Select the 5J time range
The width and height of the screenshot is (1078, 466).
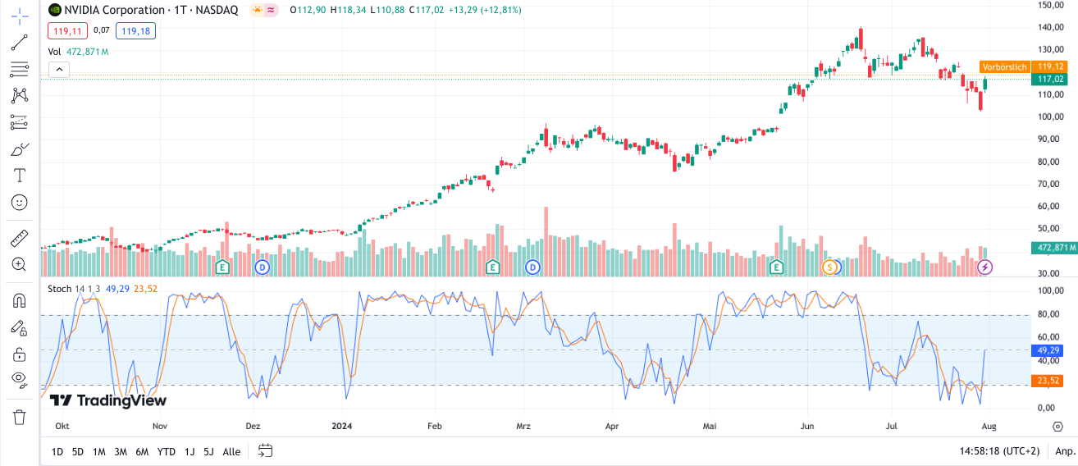point(208,451)
